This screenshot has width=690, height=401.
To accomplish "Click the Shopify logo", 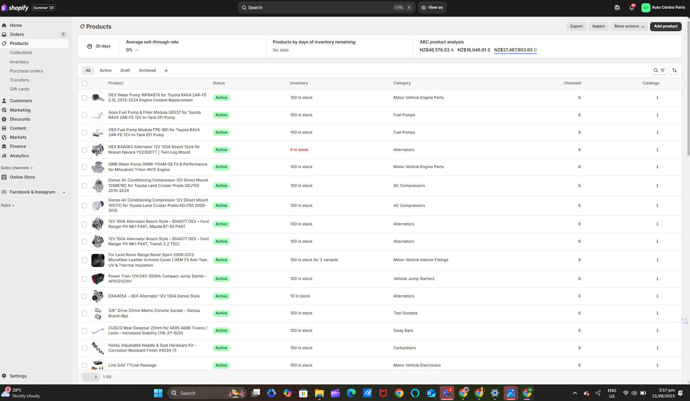I will (x=15, y=8).
